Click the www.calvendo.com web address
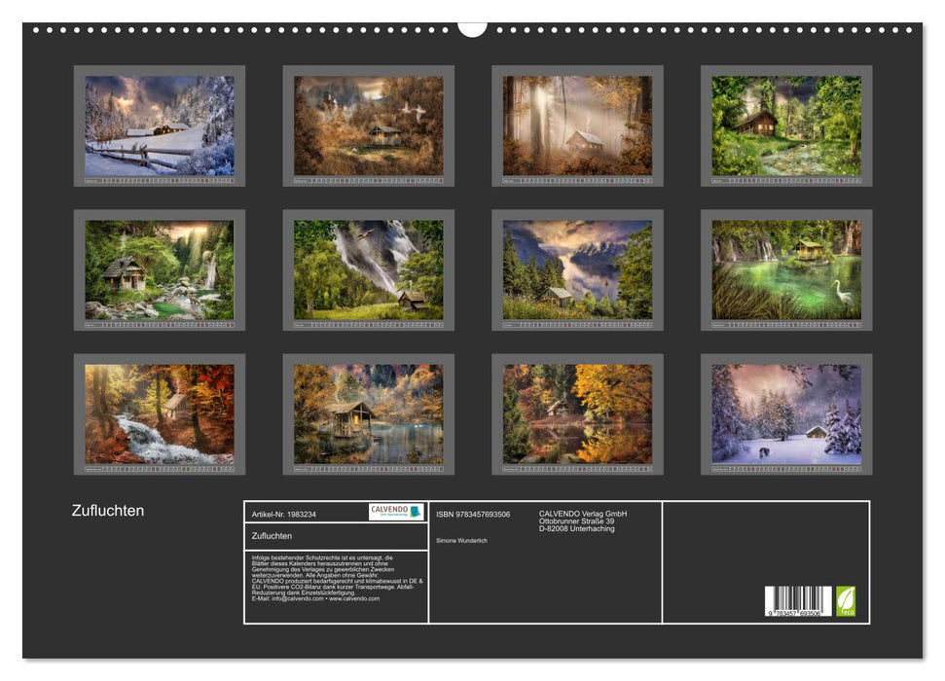Screen dimensions: 945x681 coord(353,598)
